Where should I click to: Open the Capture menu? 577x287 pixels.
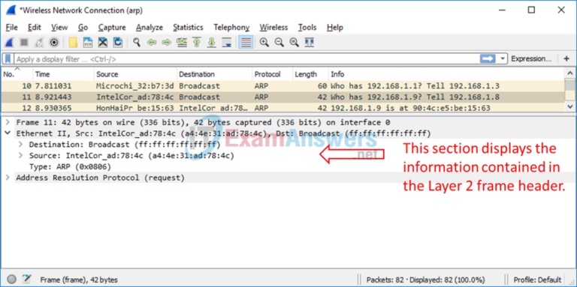[x=112, y=28]
